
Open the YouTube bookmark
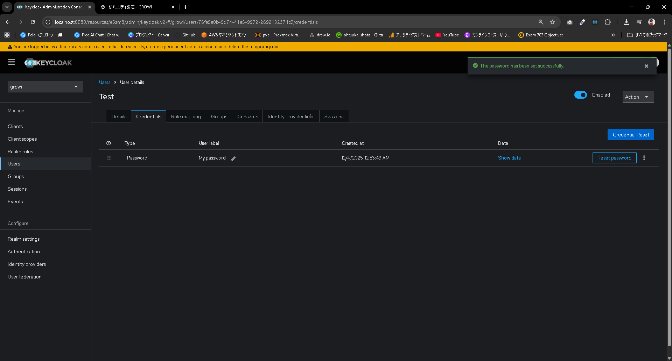click(x=447, y=35)
